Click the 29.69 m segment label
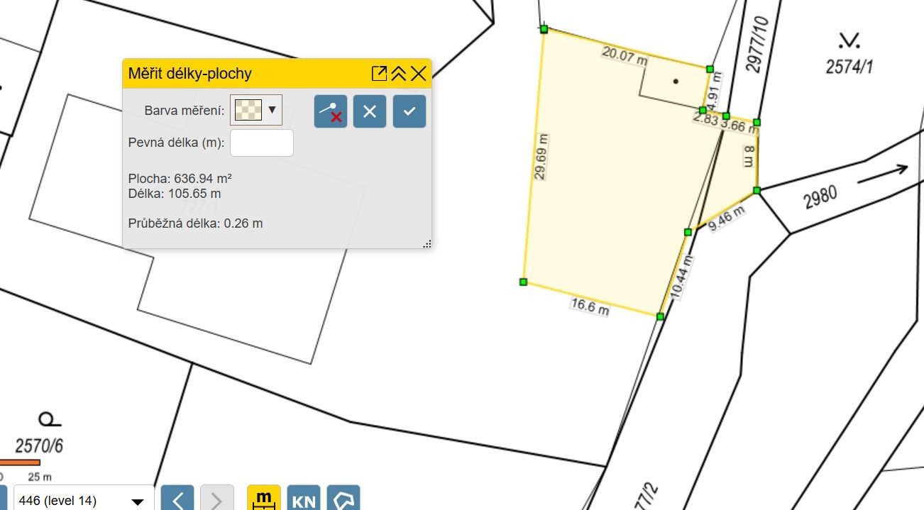924x510 pixels. [x=541, y=157]
